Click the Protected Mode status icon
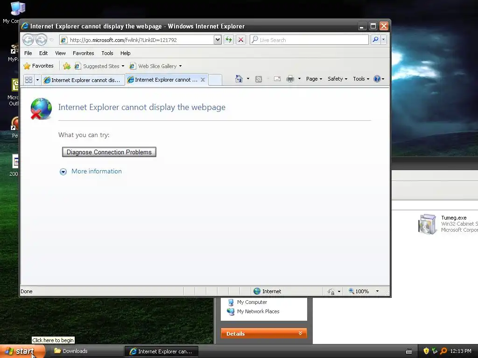 pos(331,292)
